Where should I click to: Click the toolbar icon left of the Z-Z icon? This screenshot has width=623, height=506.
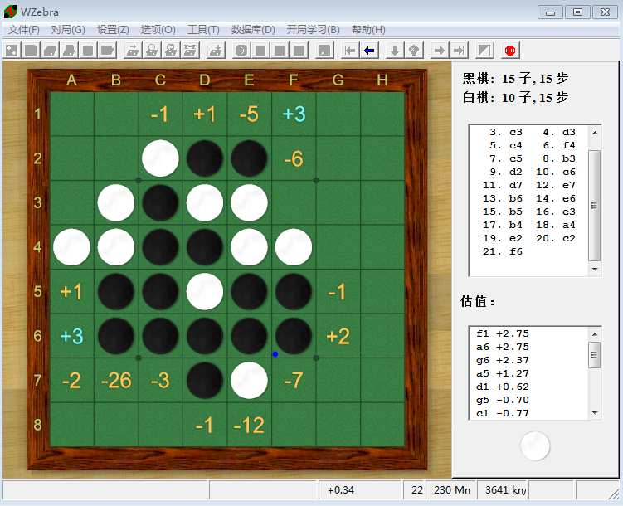coord(171,51)
